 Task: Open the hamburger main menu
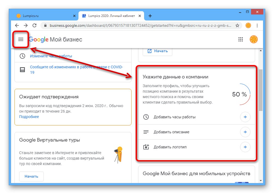21,40
